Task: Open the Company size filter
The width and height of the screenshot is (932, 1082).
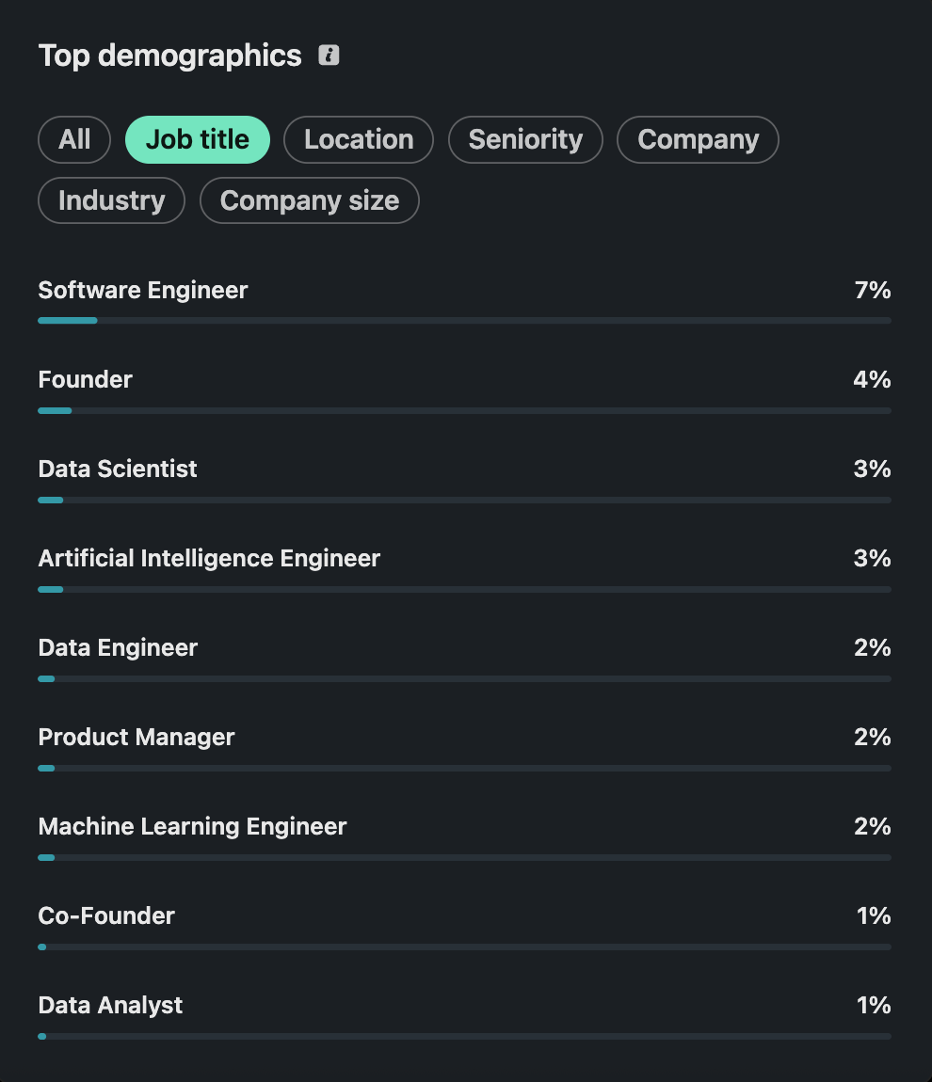Action: (310, 200)
